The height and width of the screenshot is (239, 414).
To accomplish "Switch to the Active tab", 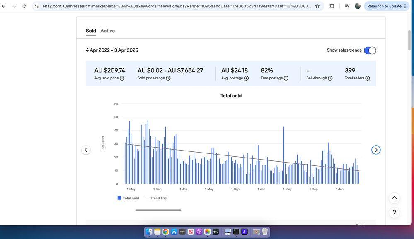I will [x=107, y=31].
